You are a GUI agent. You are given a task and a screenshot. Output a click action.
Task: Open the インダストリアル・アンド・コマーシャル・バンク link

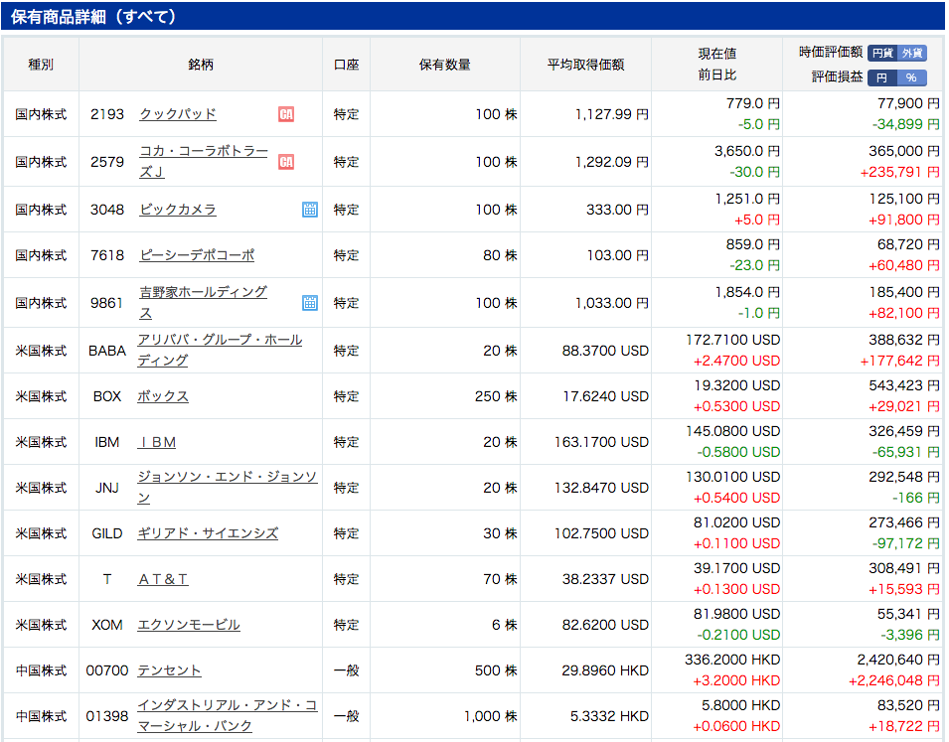tap(228, 715)
